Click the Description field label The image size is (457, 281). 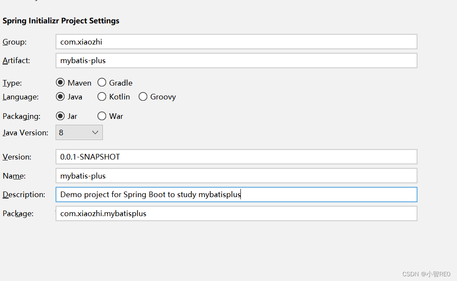tap(24, 195)
